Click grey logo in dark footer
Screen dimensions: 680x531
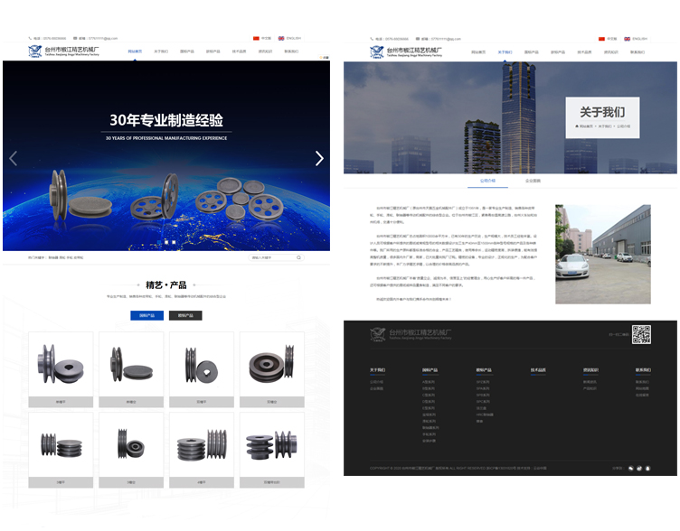pyautogui.click(x=411, y=334)
